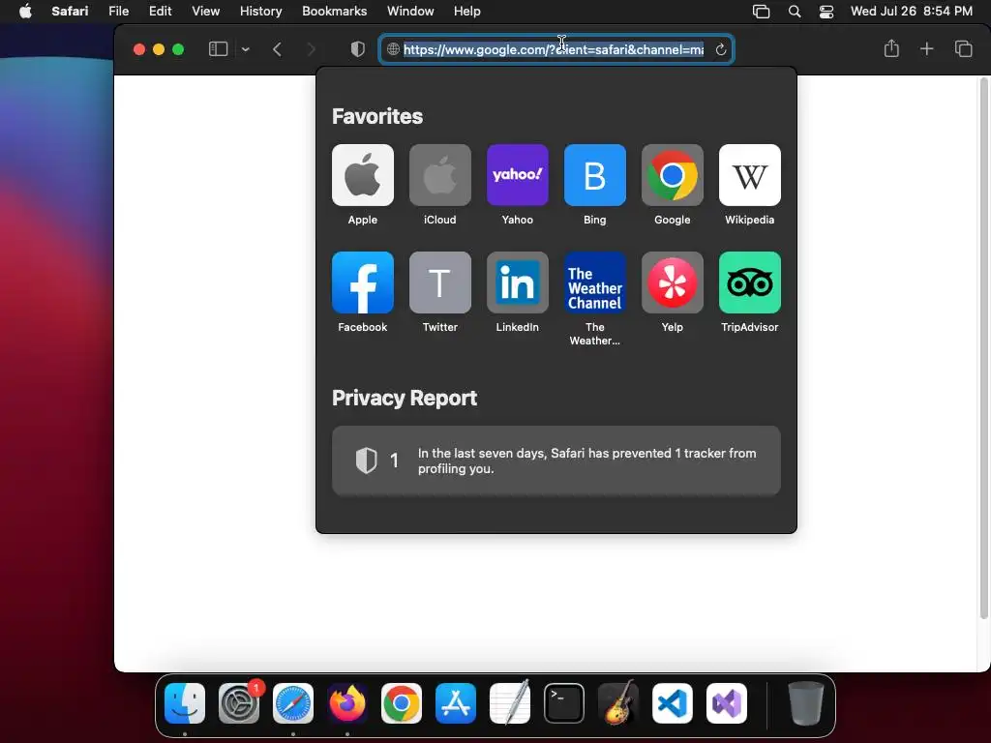Click the Privacy Report heading
The height and width of the screenshot is (743, 991).
click(x=405, y=398)
